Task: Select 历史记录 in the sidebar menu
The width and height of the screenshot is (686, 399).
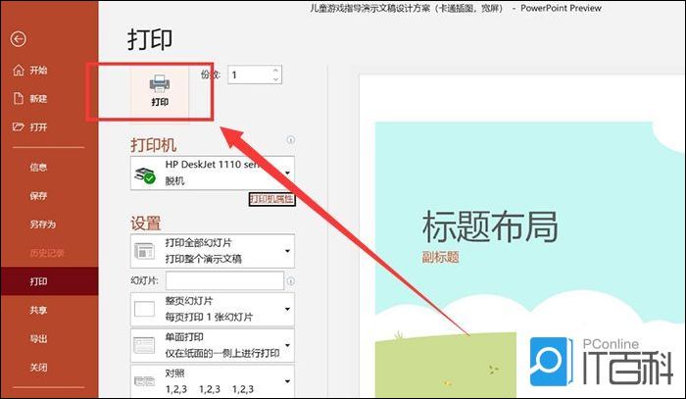Action: coord(47,253)
